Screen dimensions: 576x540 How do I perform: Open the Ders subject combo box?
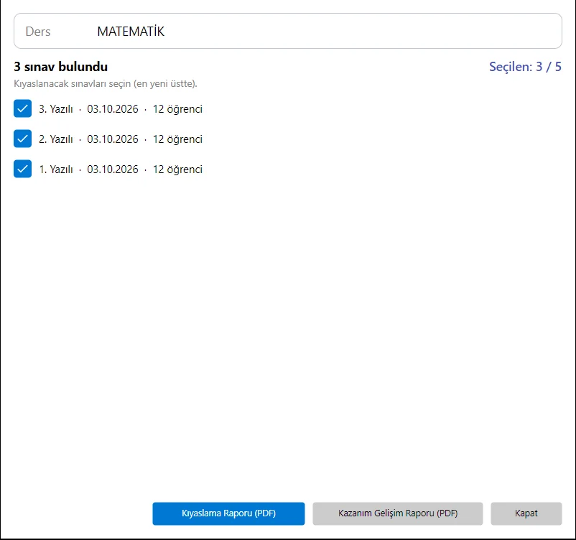287,31
